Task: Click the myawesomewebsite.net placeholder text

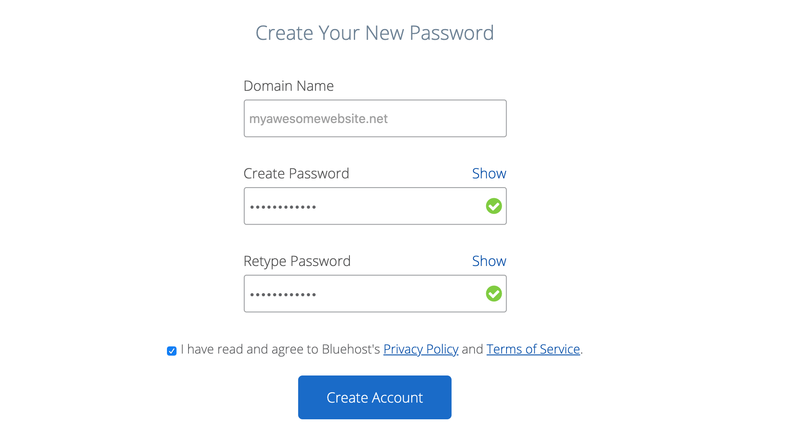Action: pyautogui.click(x=318, y=119)
